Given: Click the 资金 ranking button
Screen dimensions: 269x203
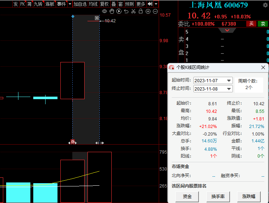Looking at the screenshot, I should point(187,197).
